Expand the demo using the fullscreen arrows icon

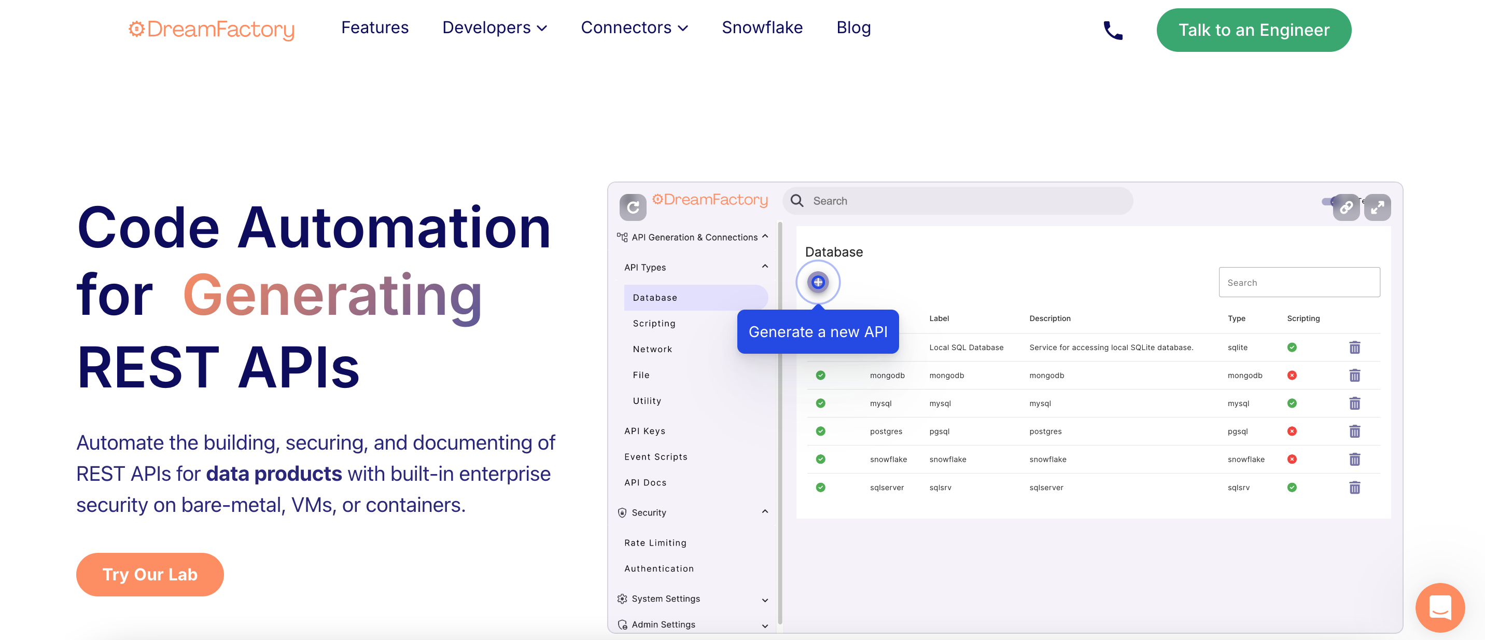[x=1378, y=207]
